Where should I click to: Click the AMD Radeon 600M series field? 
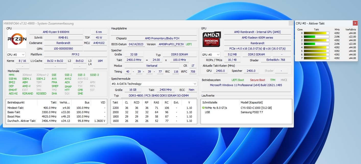(x=257, y=38)
